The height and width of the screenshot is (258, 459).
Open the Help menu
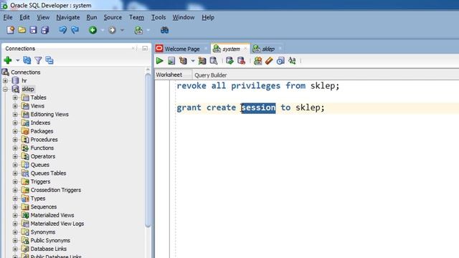[x=208, y=17]
